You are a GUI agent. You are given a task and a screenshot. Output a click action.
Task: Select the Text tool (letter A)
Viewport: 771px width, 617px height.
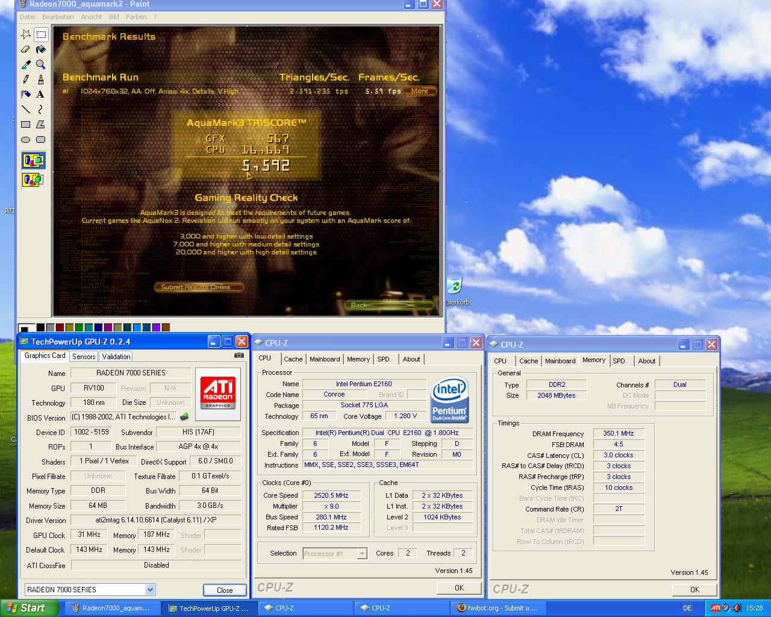pyautogui.click(x=41, y=94)
